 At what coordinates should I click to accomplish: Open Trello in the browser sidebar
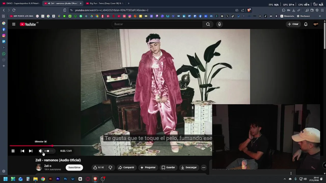(x=4, y=41)
